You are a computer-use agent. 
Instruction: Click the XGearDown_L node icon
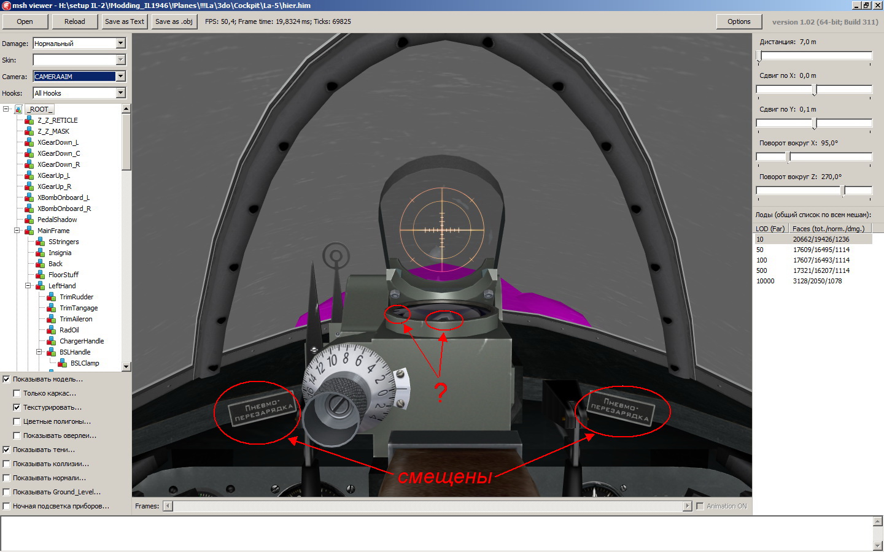coord(29,142)
